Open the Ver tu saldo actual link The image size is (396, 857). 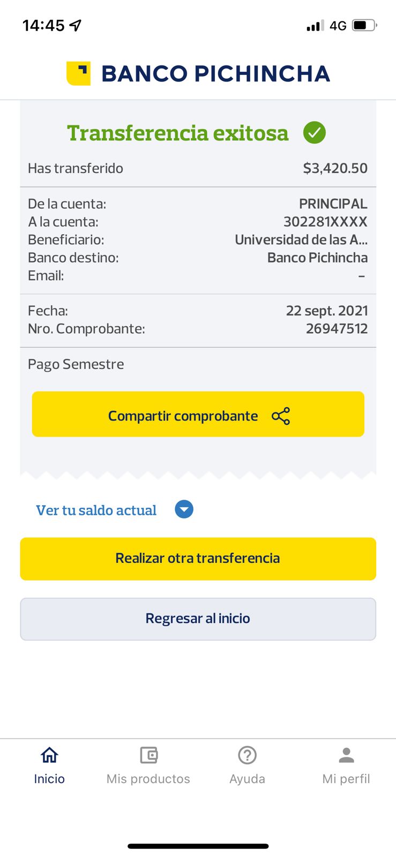click(96, 510)
